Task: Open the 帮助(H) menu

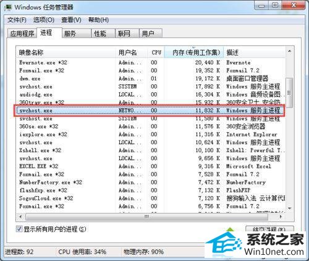Action: click(98, 20)
